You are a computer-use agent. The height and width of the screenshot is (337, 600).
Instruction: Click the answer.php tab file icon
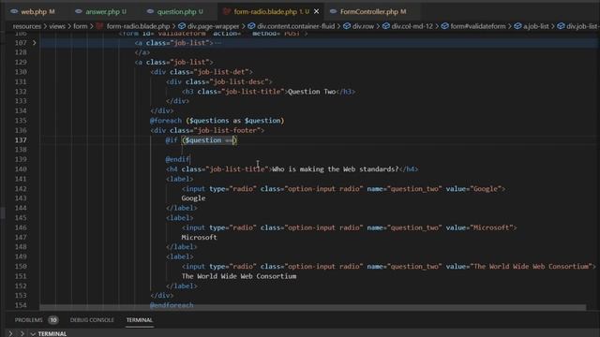click(x=79, y=12)
